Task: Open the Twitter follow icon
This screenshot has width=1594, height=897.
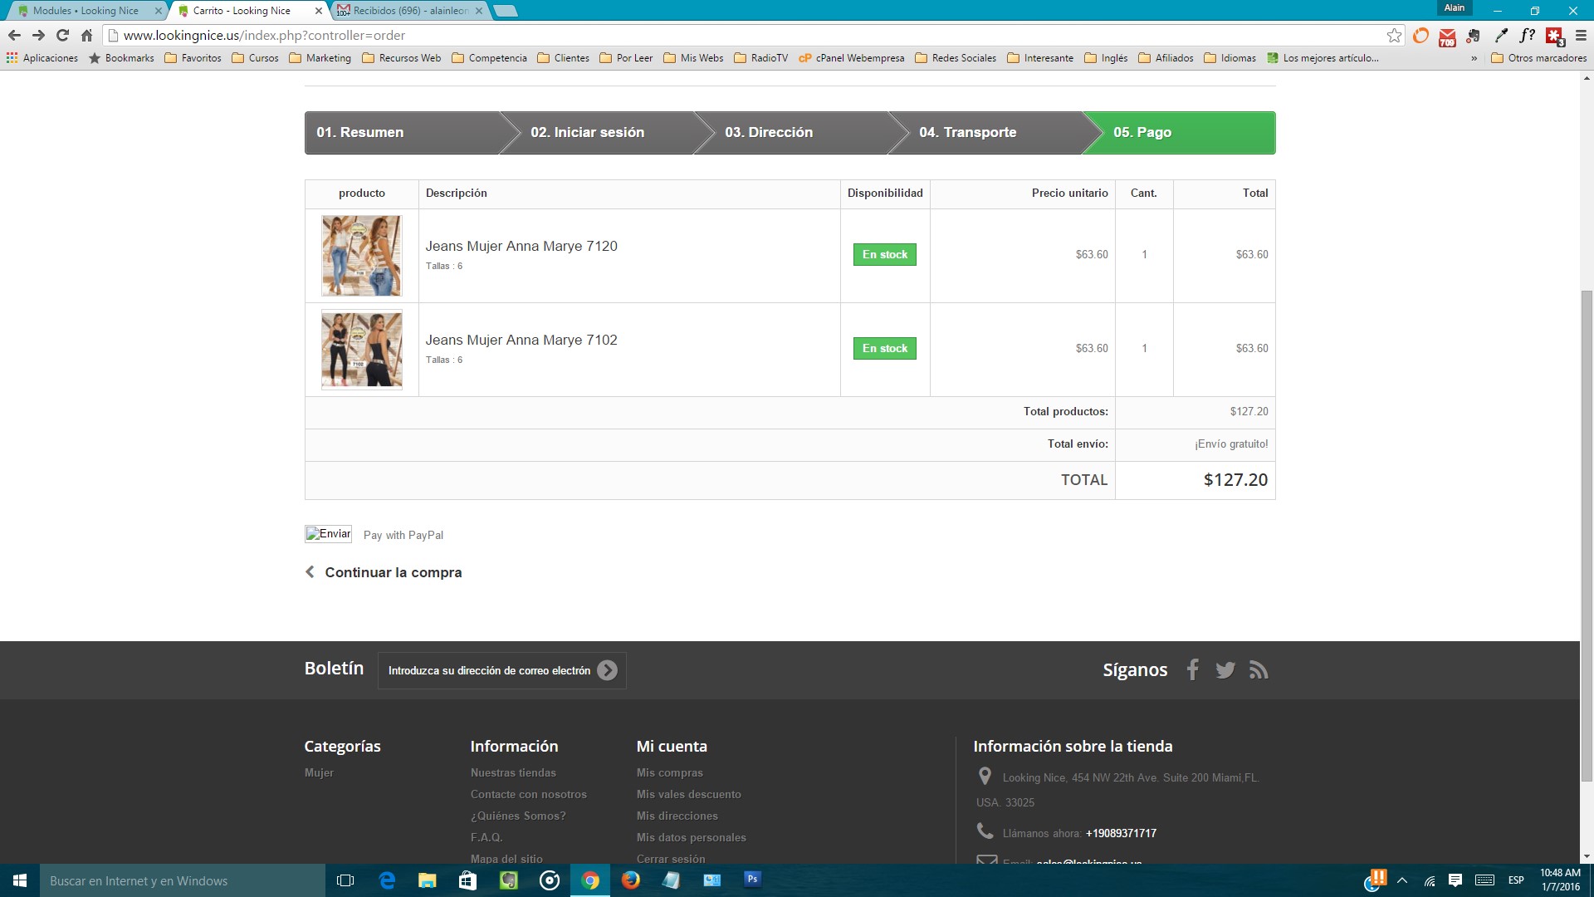Action: [1225, 669]
